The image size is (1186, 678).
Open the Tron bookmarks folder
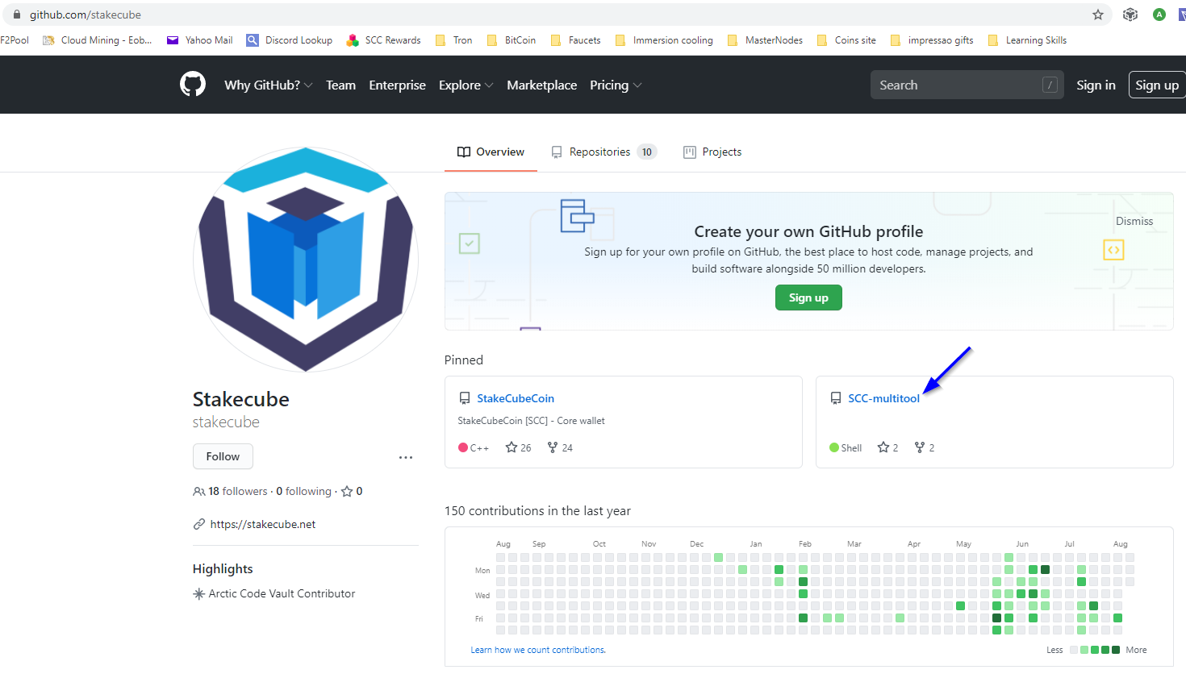click(x=453, y=40)
